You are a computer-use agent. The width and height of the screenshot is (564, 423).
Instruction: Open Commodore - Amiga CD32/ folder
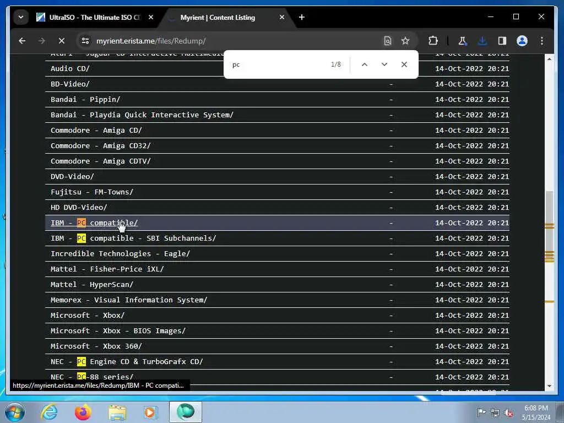[101, 145]
